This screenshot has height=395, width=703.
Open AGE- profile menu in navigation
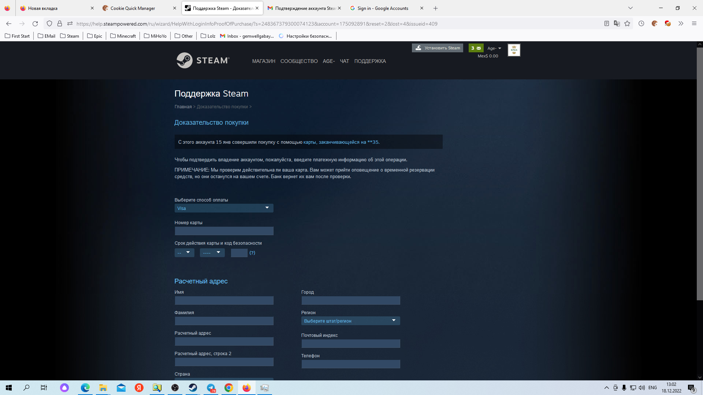click(328, 61)
